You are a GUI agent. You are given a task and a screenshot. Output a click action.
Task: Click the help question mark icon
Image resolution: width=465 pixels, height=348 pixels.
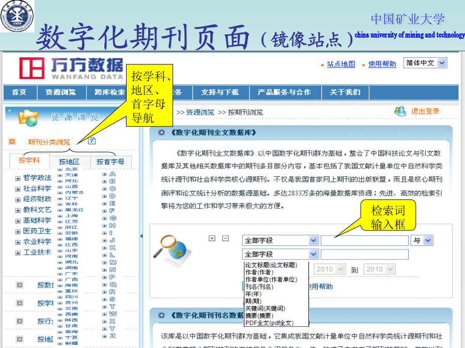(92, 141)
